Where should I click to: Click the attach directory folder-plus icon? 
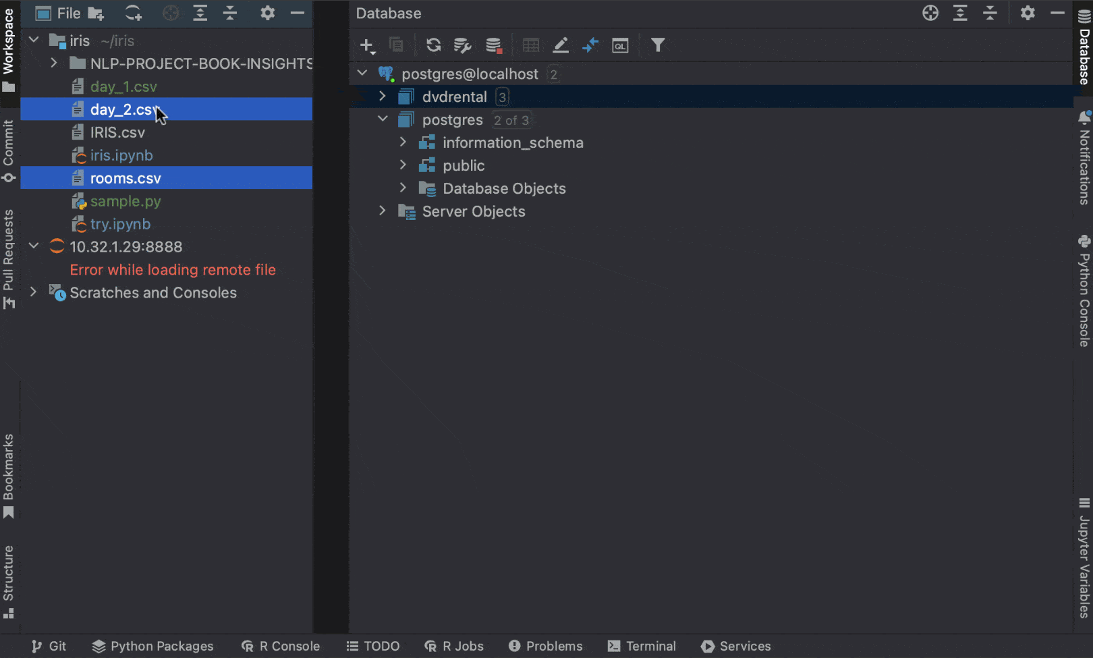tap(96, 13)
